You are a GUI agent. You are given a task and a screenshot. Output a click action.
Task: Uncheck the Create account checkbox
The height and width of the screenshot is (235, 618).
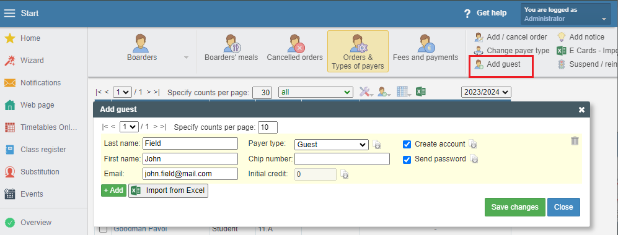407,144
